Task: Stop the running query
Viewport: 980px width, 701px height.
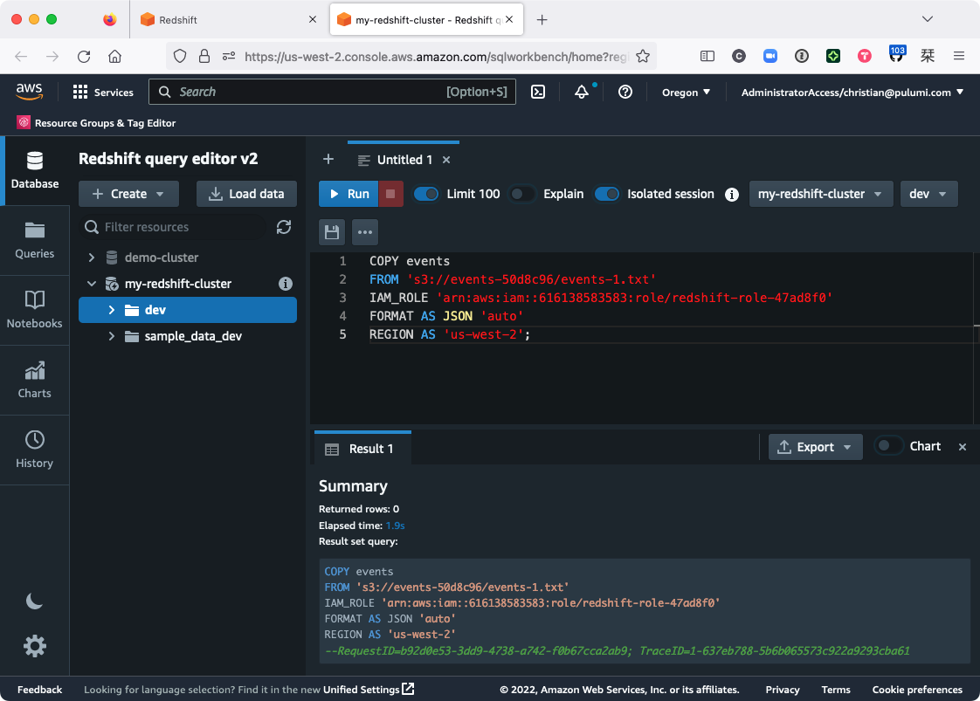Action: 390,194
